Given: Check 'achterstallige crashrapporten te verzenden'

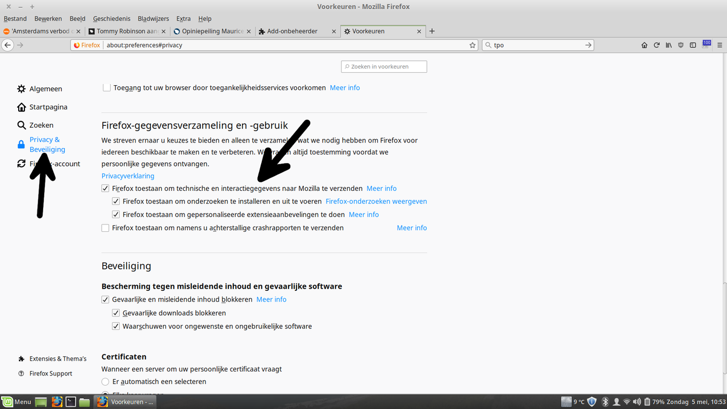Looking at the screenshot, I should coord(106,228).
